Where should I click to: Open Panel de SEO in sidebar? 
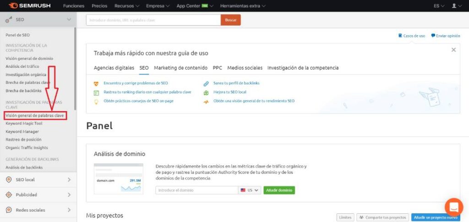tap(18, 35)
